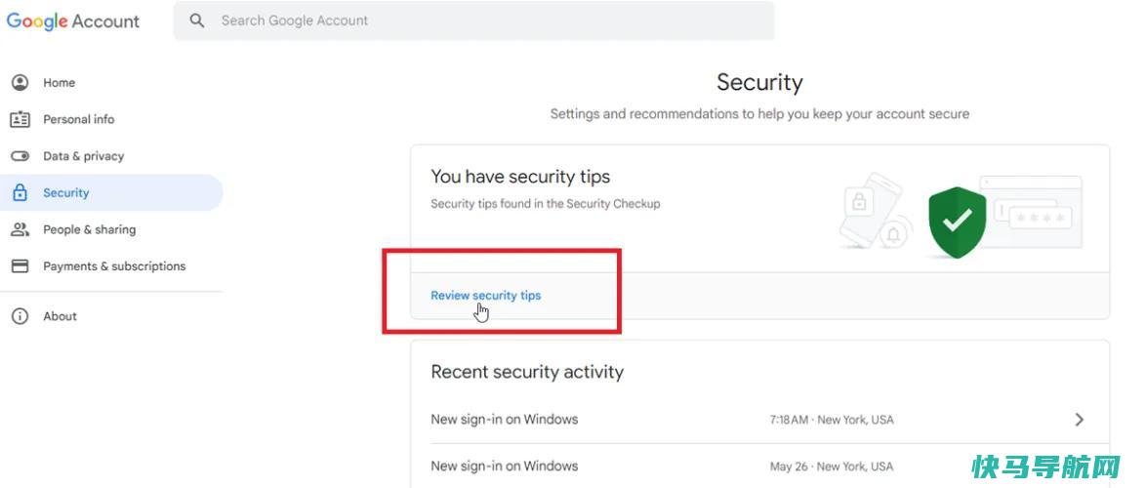Click the About info circle icon
Image resolution: width=1146 pixels, height=488 pixels.
(20, 316)
